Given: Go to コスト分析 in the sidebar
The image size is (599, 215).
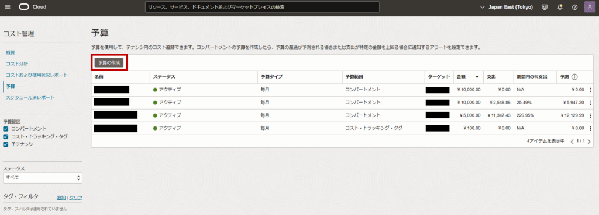Looking at the screenshot, I should click(x=17, y=64).
